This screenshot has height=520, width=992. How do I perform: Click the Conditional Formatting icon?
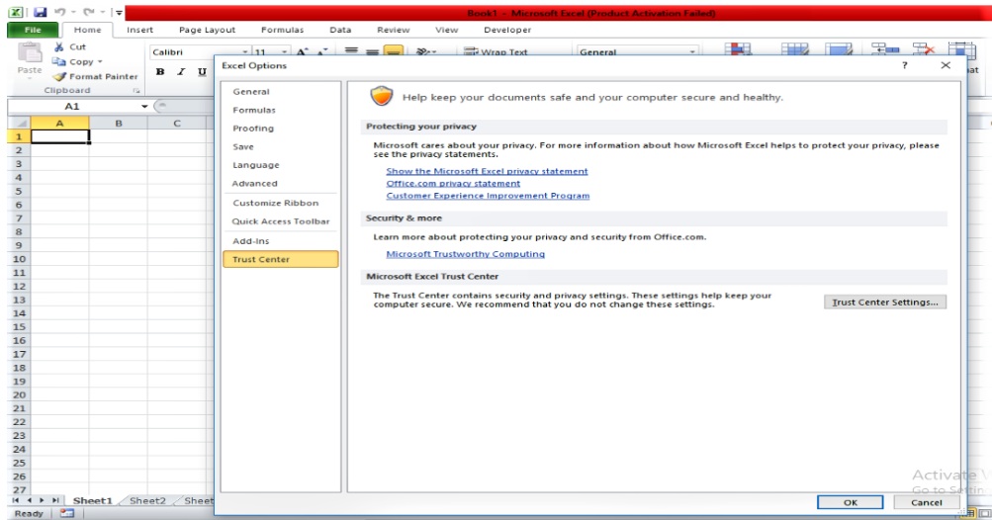tap(738, 49)
